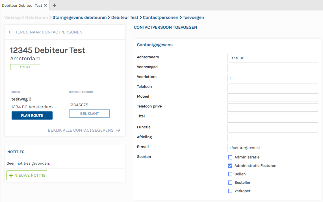
Task: Go to Stamgegevens debiteuren breadcrumb
Action: click(x=79, y=17)
